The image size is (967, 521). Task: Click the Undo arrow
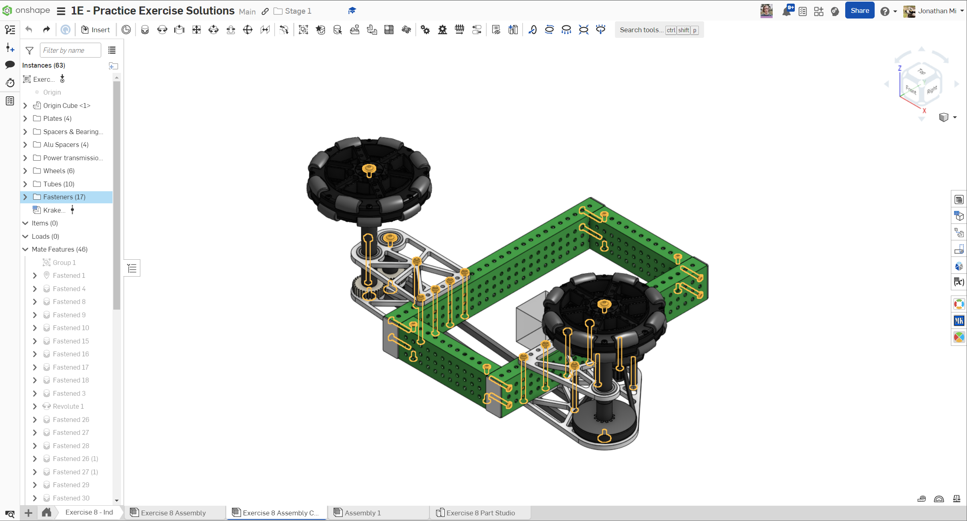pos(29,30)
